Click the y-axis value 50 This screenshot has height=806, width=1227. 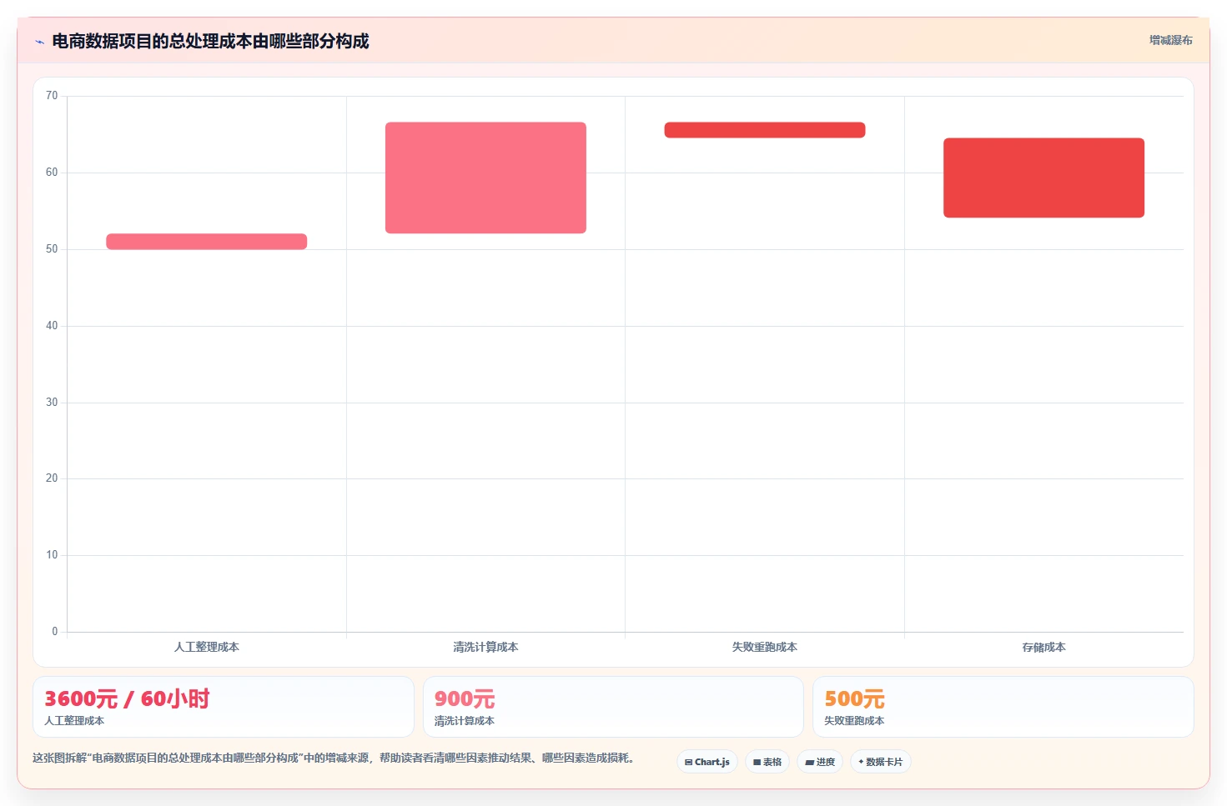pyautogui.click(x=52, y=249)
